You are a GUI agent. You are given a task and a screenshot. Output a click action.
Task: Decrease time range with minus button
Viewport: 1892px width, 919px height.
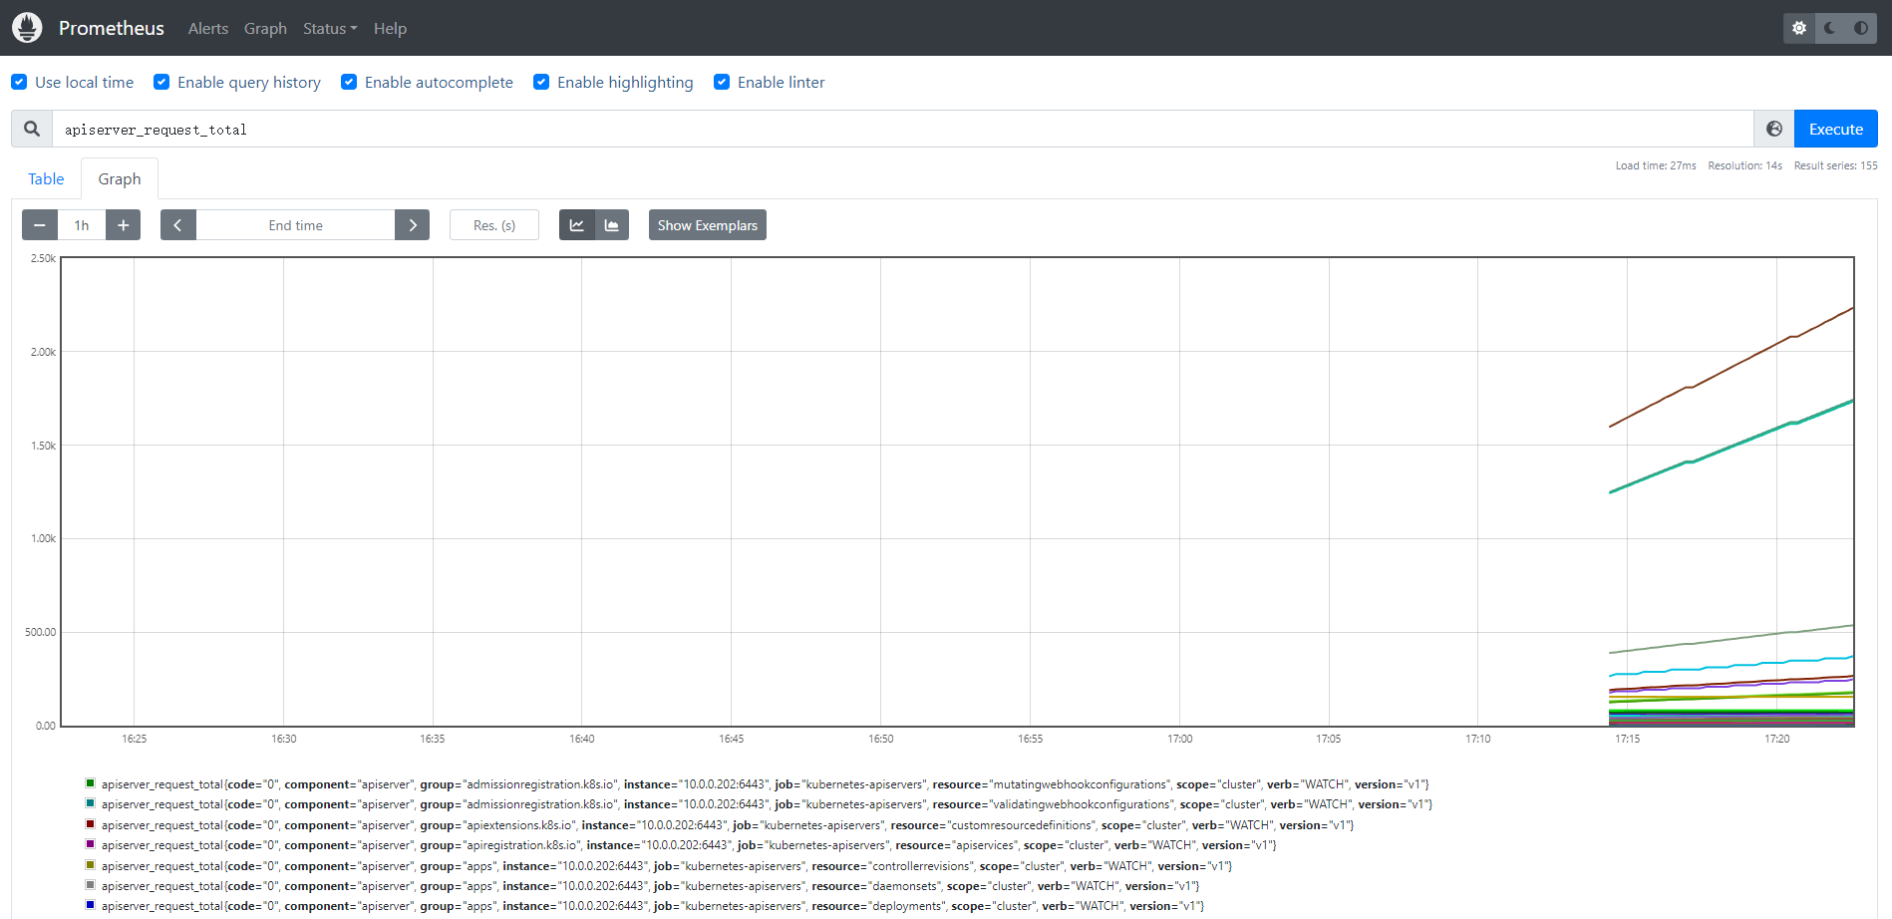(x=40, y=225)
